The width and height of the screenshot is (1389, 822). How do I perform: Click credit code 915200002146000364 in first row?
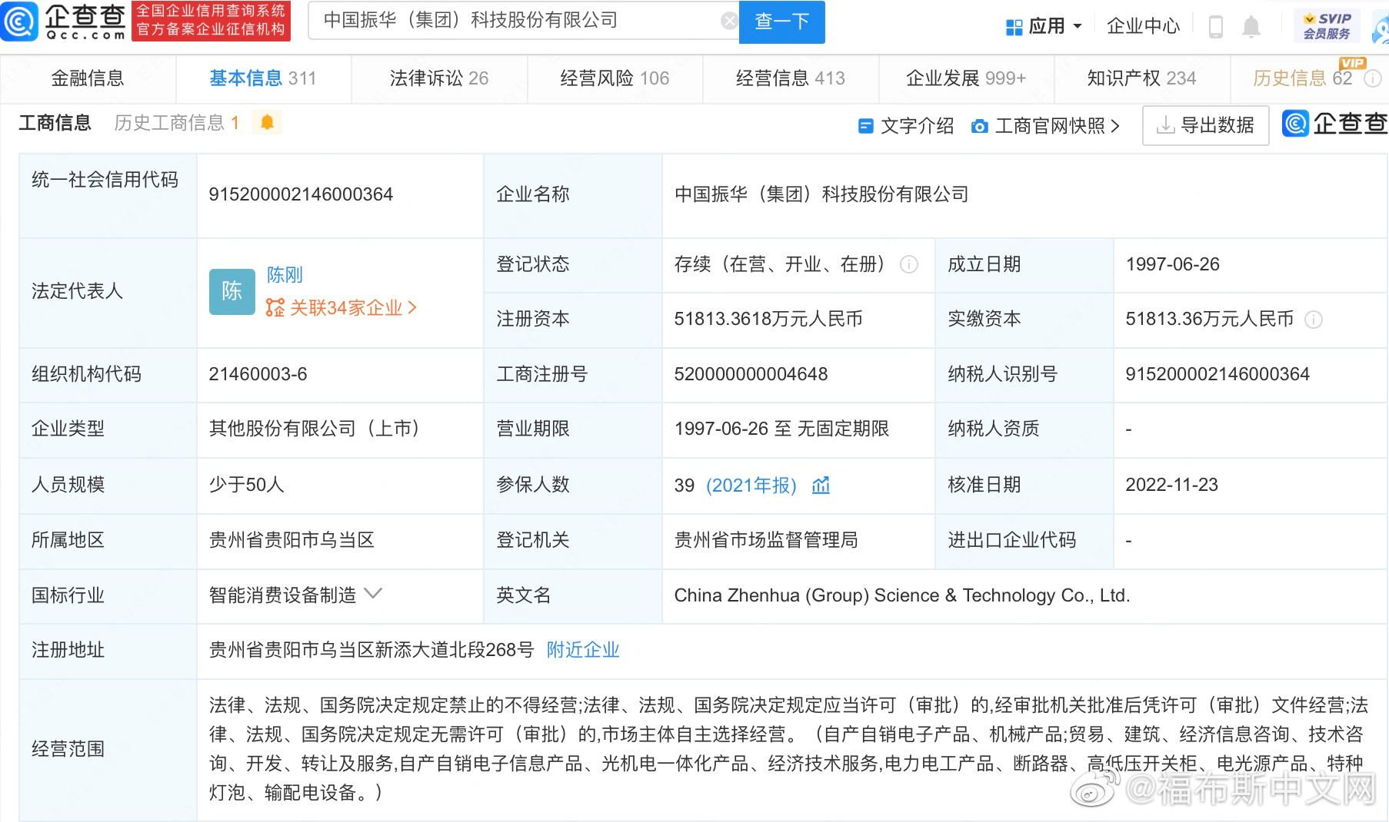(301, 194)
